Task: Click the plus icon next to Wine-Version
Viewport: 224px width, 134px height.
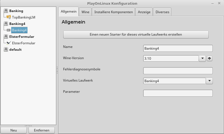Action: [209, 58]
